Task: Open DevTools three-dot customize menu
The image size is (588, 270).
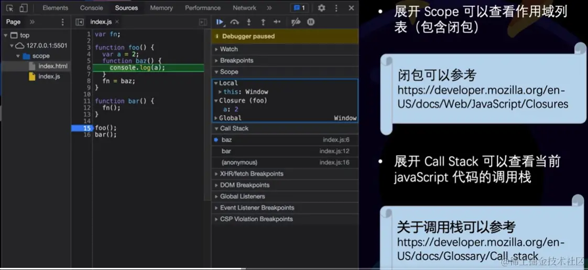Action: pyautogui.click(x=336, y=8)
